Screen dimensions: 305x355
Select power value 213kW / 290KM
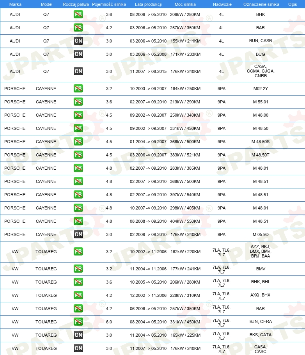point(185,102)
